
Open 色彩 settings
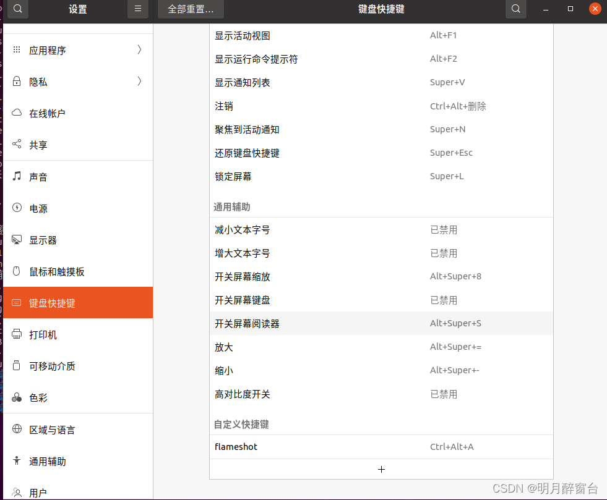click(x=78, y=397)
